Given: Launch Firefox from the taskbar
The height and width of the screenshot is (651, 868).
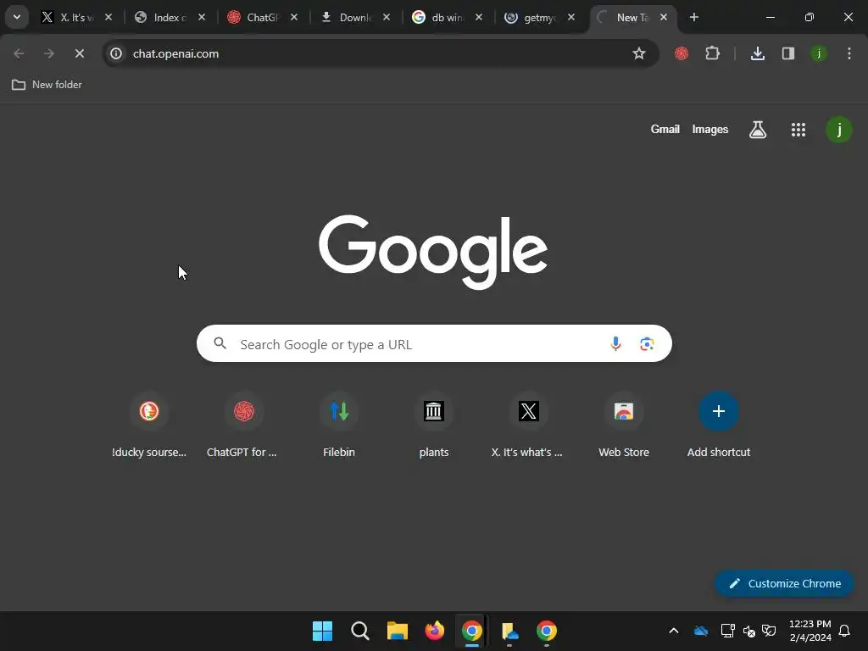Looking at the screenshot, I should click(x=435, y=631).
